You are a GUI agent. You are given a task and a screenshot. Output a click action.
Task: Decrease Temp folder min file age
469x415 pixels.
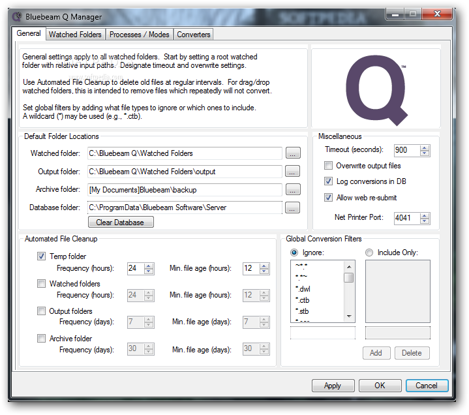tap(264, 271)
